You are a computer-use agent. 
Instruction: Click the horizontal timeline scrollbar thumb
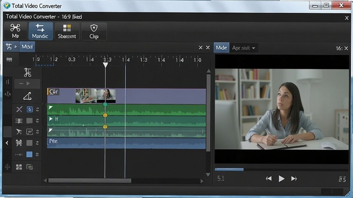coord(90,181)
